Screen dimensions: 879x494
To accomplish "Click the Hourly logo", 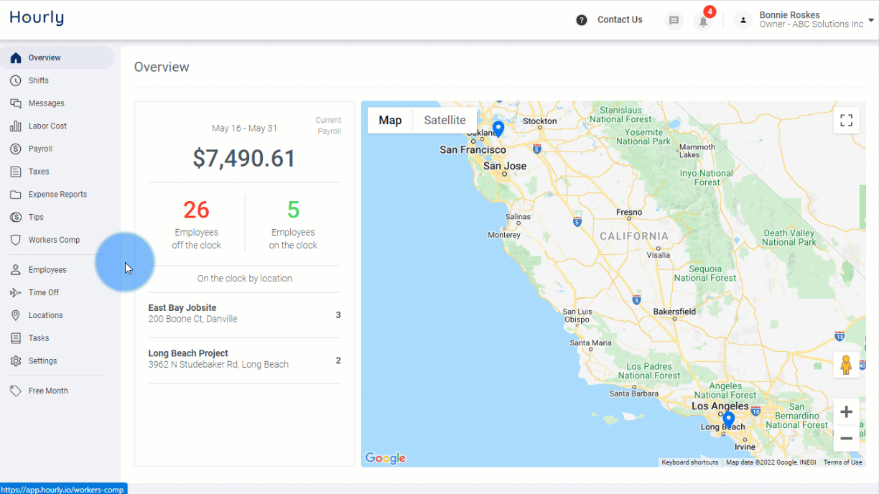I will [37, 18].
